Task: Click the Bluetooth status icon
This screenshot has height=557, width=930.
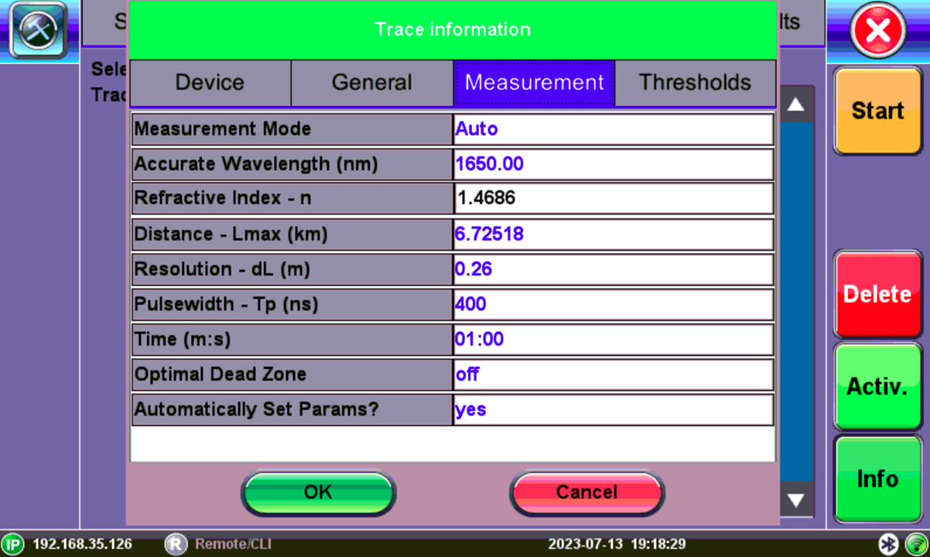Action: coord(890,544)
